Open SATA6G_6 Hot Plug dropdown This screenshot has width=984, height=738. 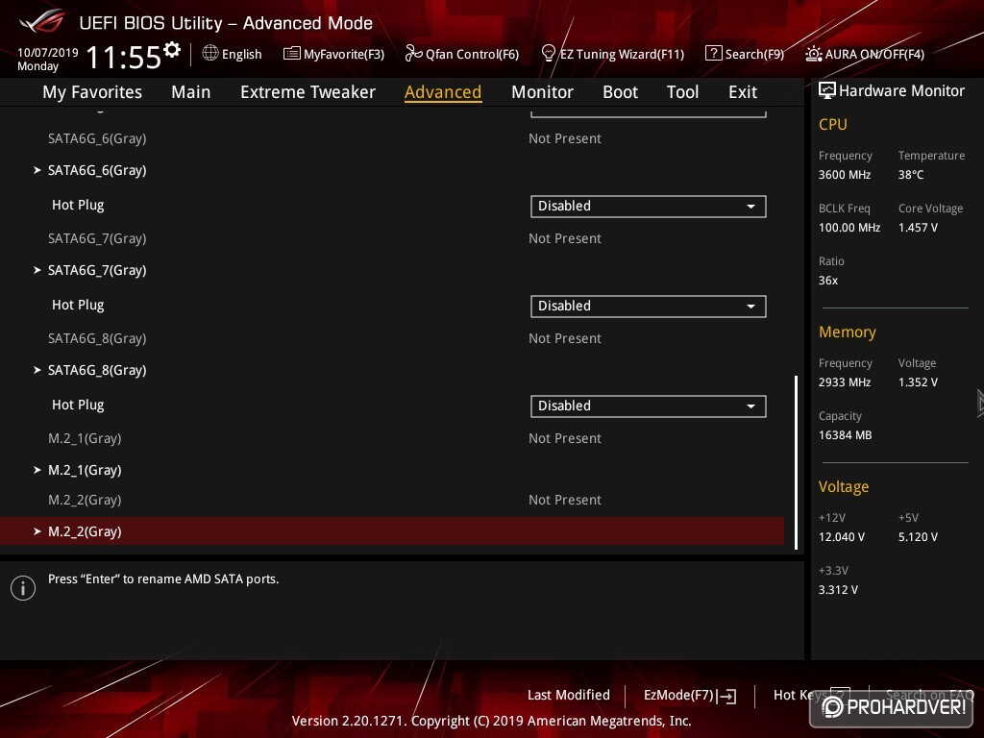coord(649,207)
